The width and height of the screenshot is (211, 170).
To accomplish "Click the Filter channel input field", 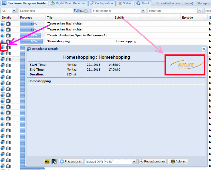I will (116, 11).
